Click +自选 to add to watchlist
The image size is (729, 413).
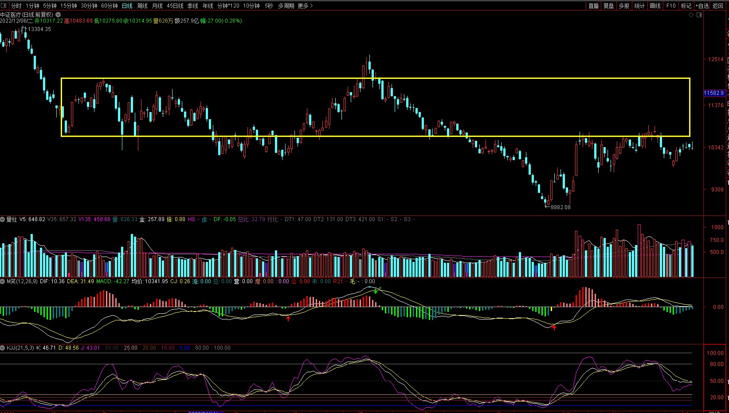tap(702, 6)
